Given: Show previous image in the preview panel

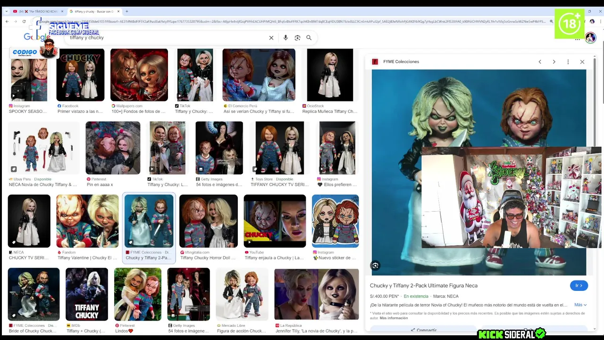Looking at the screenshot, I should pyautogui.click(x=540, y=62).
